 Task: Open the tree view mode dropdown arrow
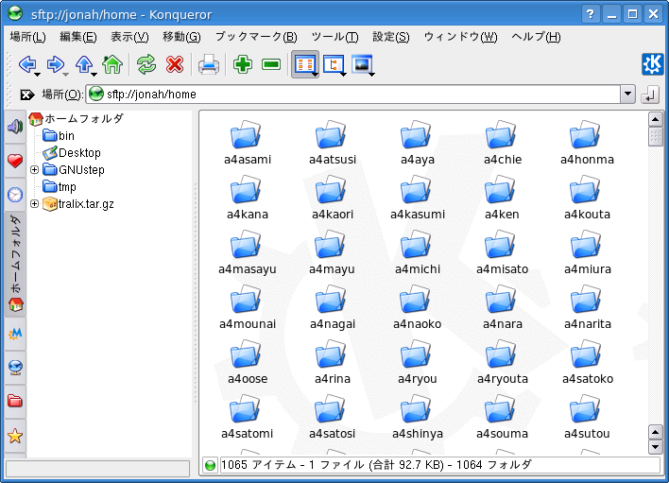click(343, 75)
